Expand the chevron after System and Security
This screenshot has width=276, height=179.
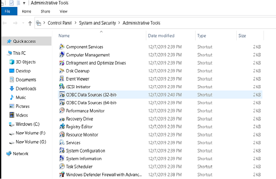coord(119,23)
